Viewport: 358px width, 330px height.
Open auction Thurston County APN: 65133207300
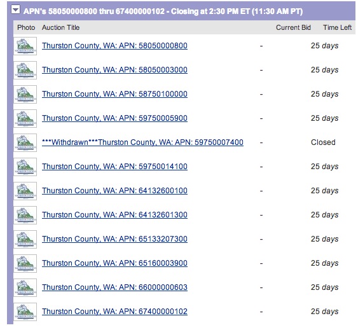coord(114,239)
